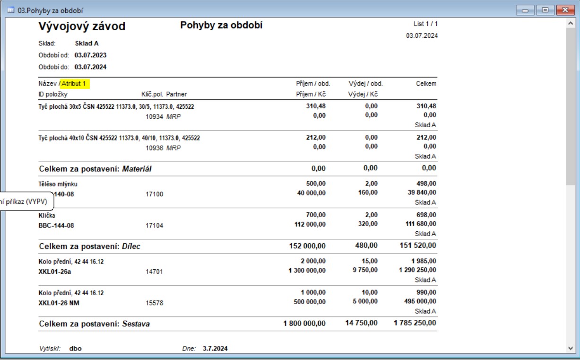Click the report window icon in the title bar

[x=11, y=10]
